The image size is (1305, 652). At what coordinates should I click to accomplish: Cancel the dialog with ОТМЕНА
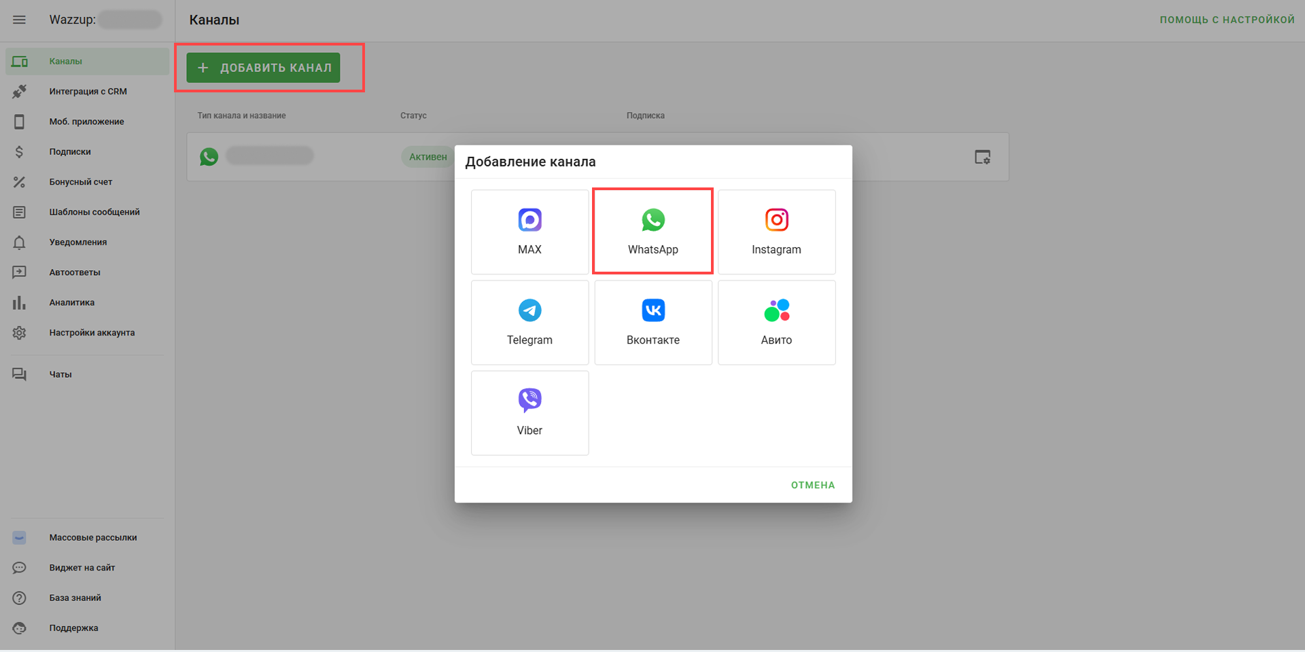(813, 485)
